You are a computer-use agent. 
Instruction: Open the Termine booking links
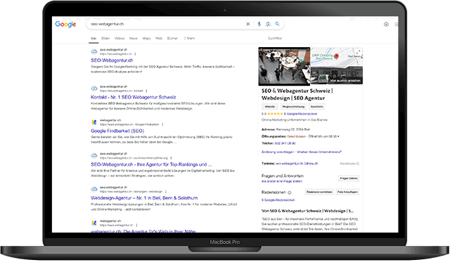[x=297, y=164]
